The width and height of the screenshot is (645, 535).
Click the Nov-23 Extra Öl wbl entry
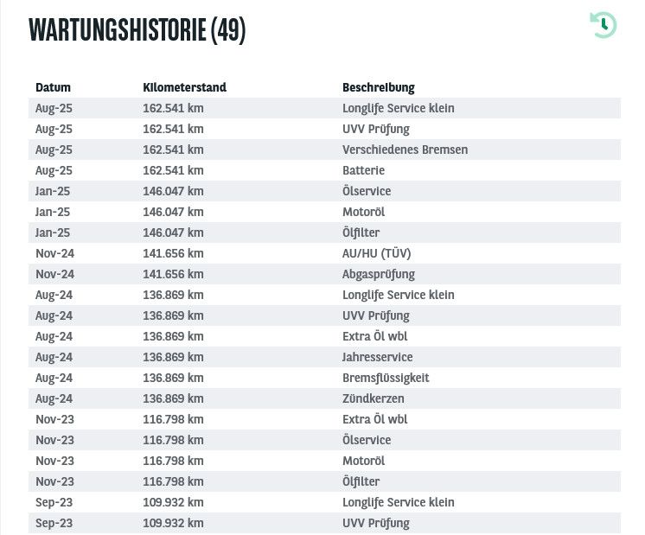pyautogui.click(x=374, y=419)
